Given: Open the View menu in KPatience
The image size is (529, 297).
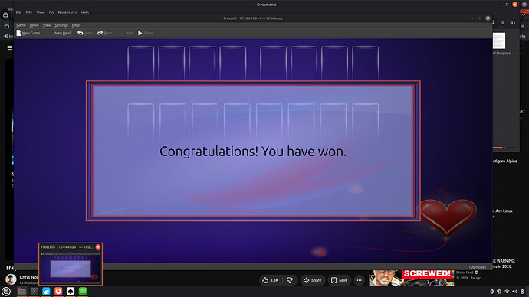Looking at the screenshot, I should click(47, 25).
